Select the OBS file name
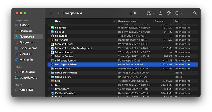The image size is (212, 112). pos(57,85)
